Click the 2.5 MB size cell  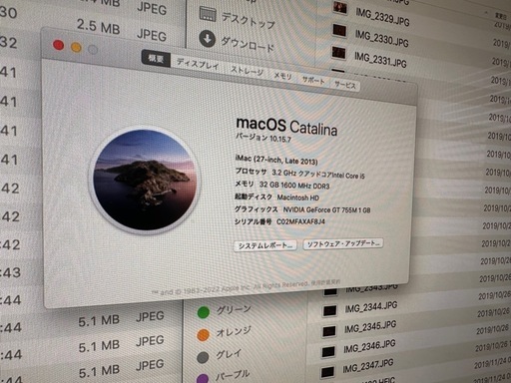pos(99,27)
